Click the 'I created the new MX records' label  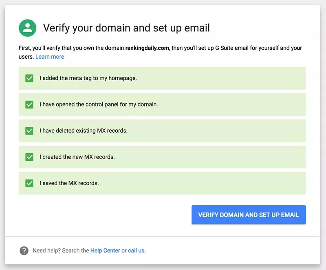click(x=77, y=157)
